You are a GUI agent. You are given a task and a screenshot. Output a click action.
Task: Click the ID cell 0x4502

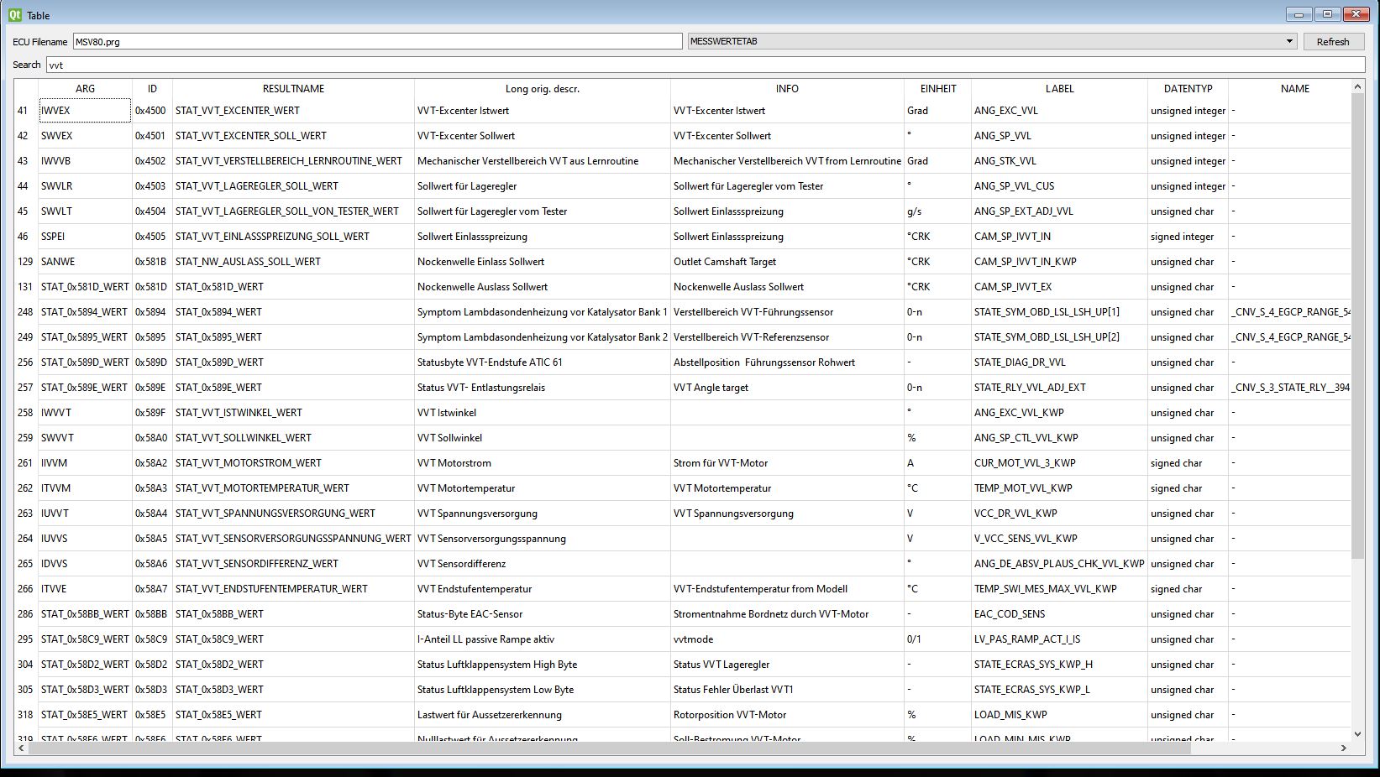pyautogui.click(x=152, y=161)
